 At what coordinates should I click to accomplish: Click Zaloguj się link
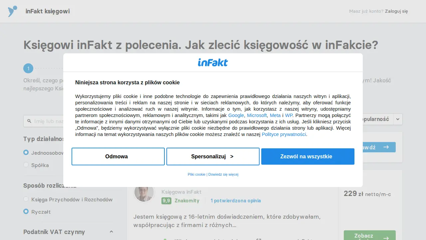tap(396, 11)
